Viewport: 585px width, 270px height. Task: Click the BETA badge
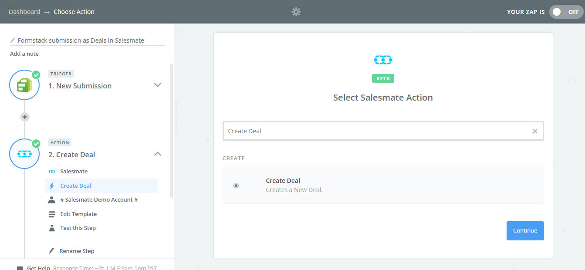[383, 79]
